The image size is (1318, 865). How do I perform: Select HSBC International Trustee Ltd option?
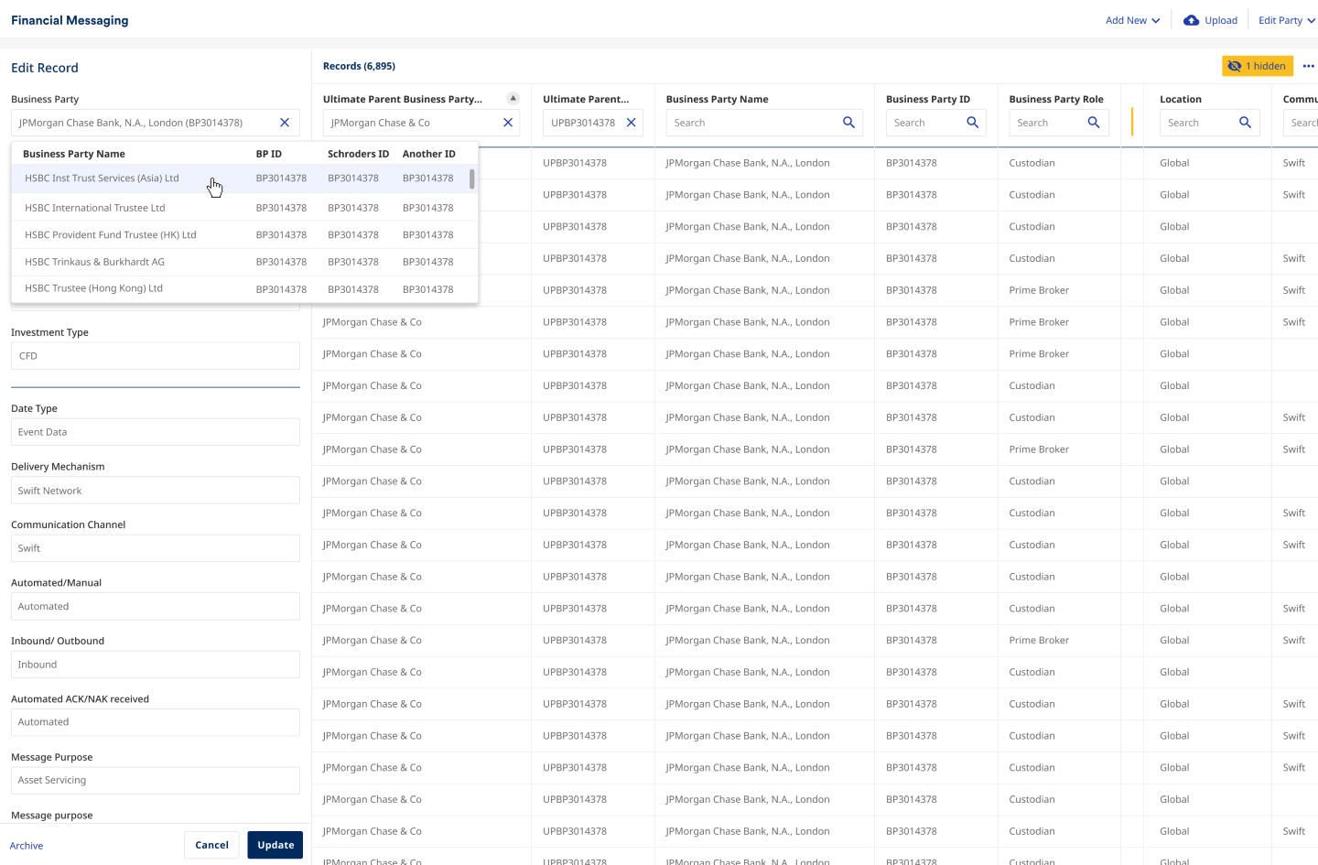[x=244, y=208]
